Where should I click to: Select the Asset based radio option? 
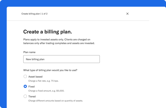tap(25, 76)
